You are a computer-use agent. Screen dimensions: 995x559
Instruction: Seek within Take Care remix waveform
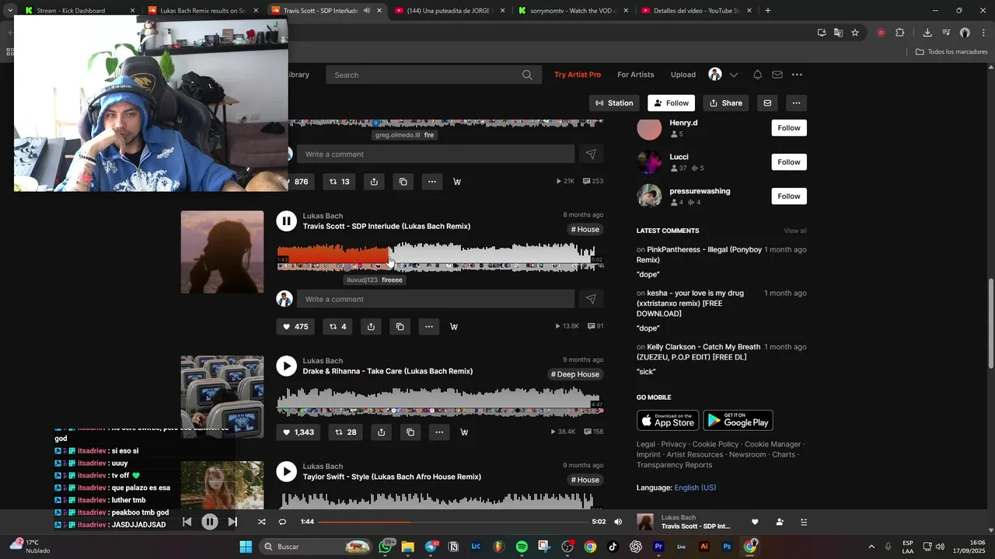(440, 401)
